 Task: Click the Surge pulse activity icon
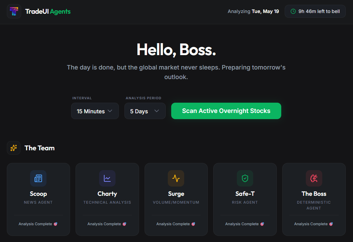click(x=176, y=178)
